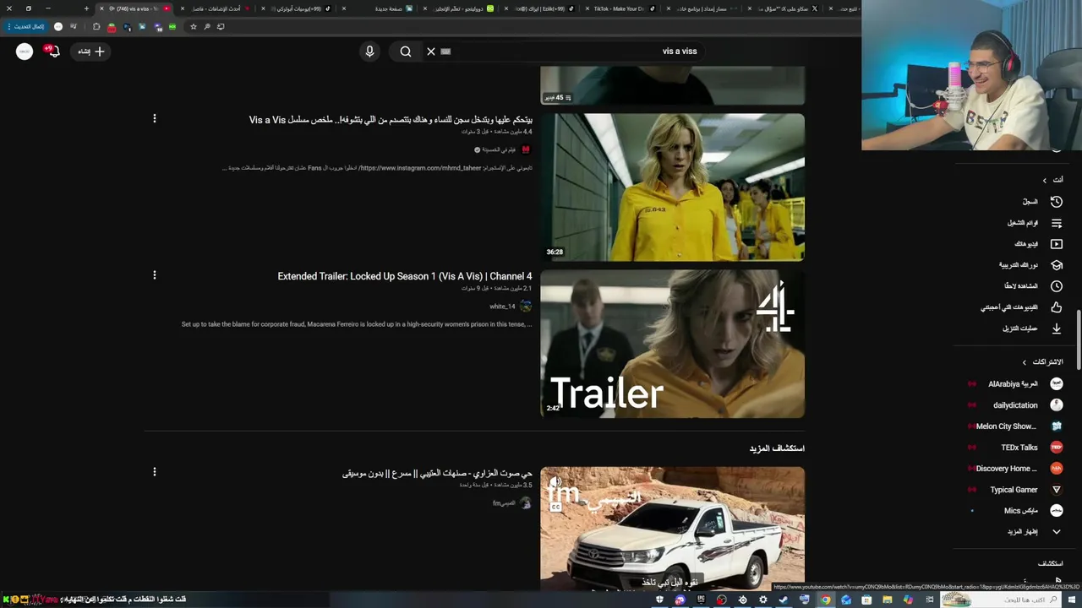This screenshot has height=608, width=1082.
Task: Open Epic Games Launcher from the taskbar
Action: click(x=701, y=600)
